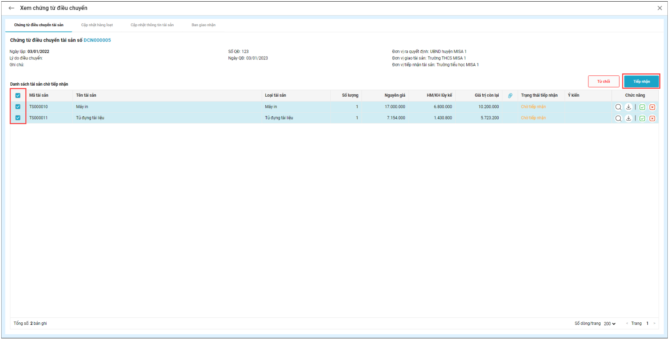669x340 pixels.
Task: Click the paperclip attachment column icon
Action: tap(510, 95)
